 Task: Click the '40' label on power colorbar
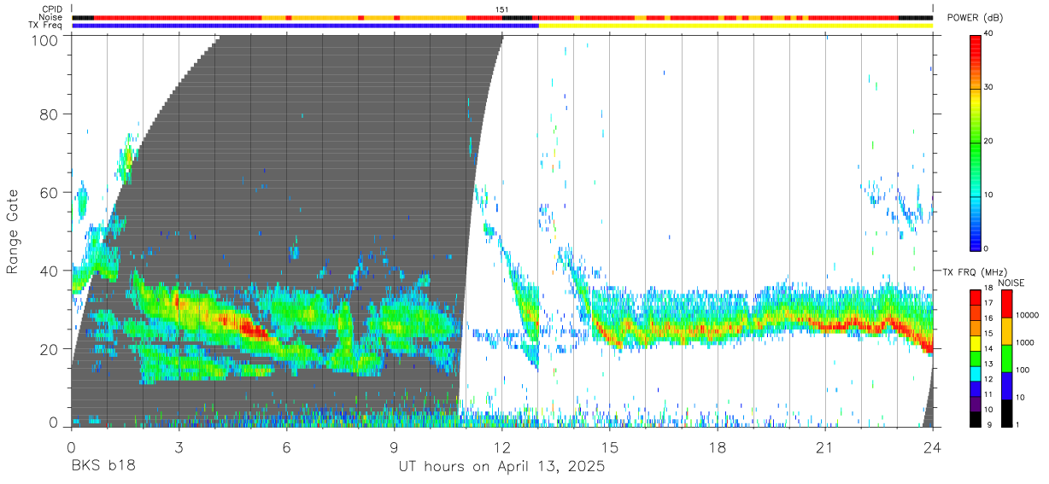989,34
